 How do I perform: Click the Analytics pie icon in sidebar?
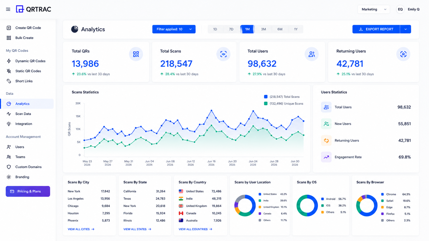(9, 104)
